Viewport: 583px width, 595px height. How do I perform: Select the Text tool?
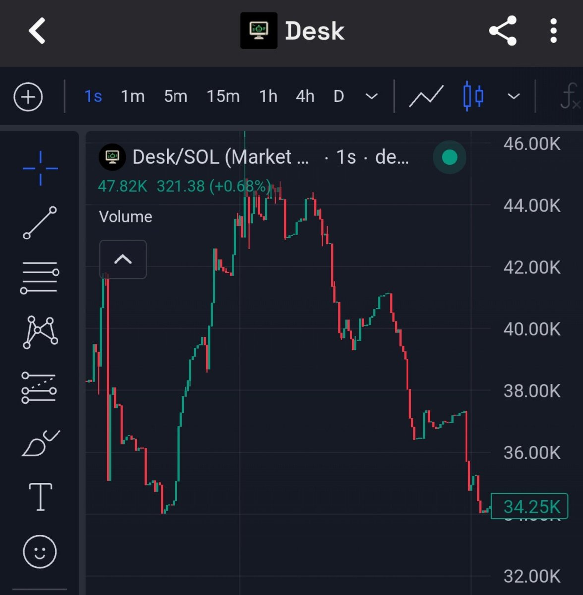(40, 497)
